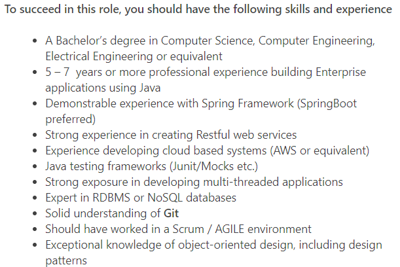
Task: Click the word 'patterns' on the last line
Action: [x=66, y=260]
